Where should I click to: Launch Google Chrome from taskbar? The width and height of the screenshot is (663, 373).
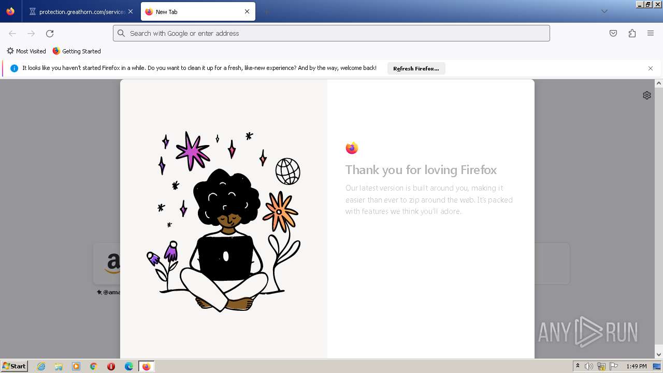pos(94,366)
